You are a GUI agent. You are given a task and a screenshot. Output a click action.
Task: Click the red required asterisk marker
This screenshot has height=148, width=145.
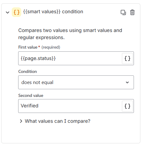(39, 47)
